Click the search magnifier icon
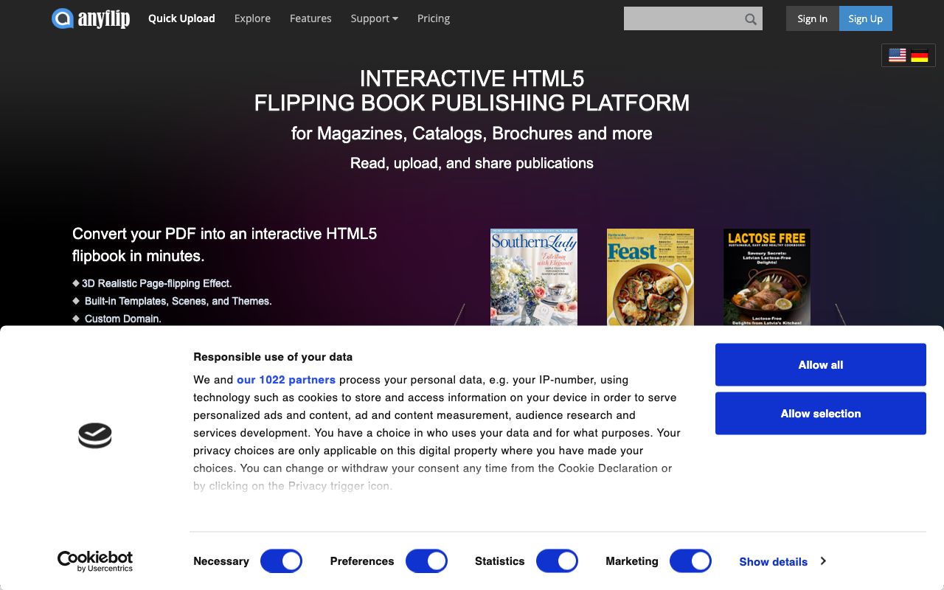The height and width of the screenshot is (590, 944). 751,19
